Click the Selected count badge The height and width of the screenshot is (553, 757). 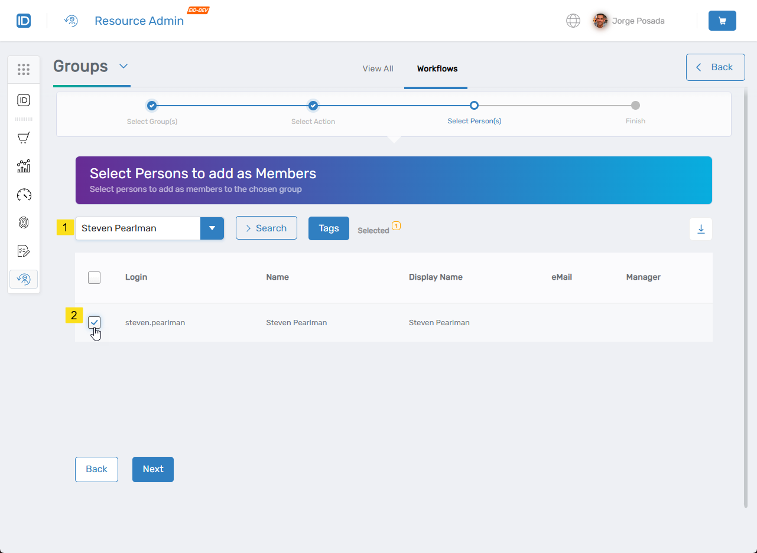click(396, 225)
